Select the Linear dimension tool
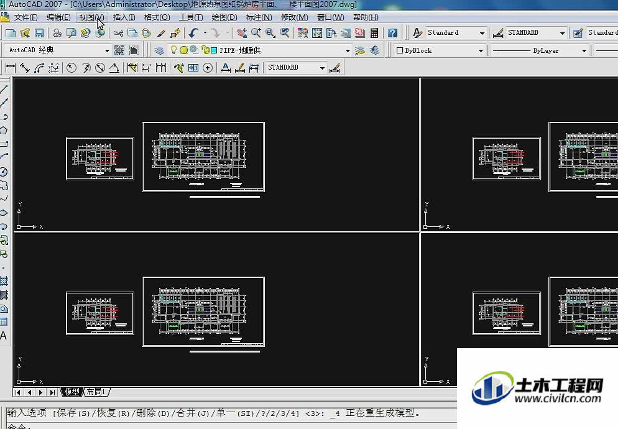618x429 pixels. pyautogui.click(x=11, y=68)
